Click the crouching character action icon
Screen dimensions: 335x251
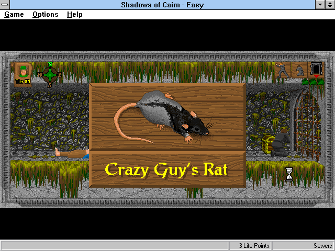point(299,70)
